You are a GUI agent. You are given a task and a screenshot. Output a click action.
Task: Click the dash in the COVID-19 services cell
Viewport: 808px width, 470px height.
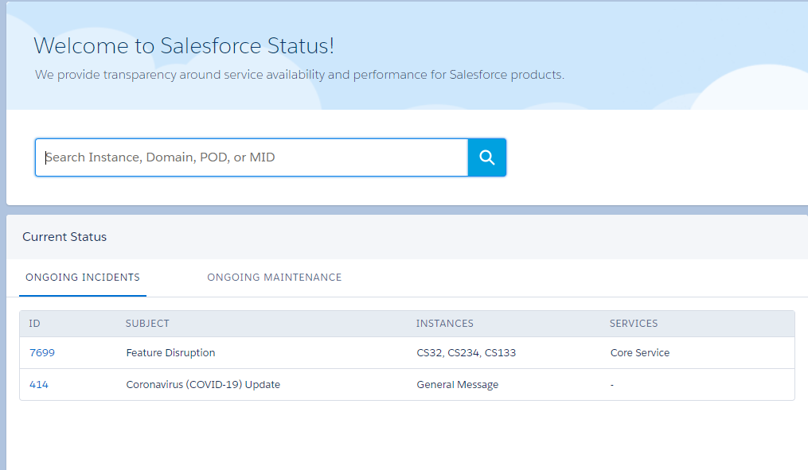point(612,385)
